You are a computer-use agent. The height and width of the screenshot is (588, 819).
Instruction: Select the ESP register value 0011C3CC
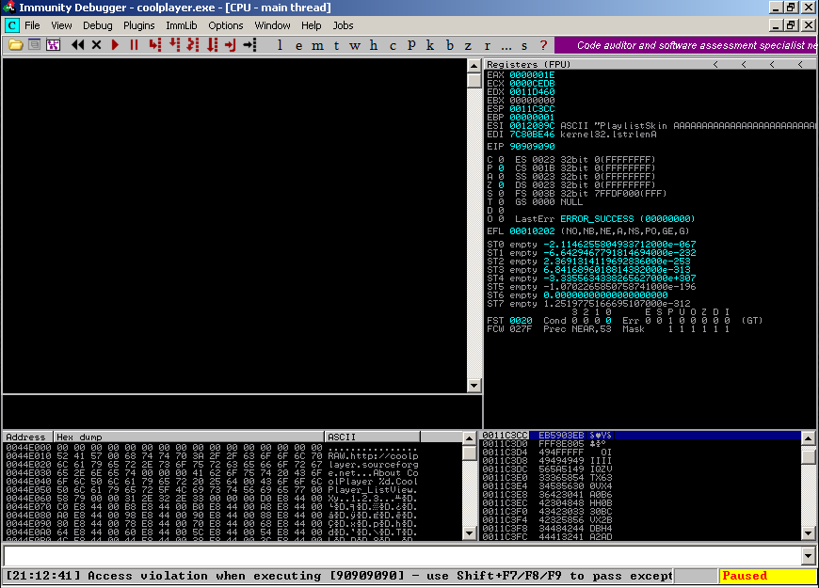532,108
